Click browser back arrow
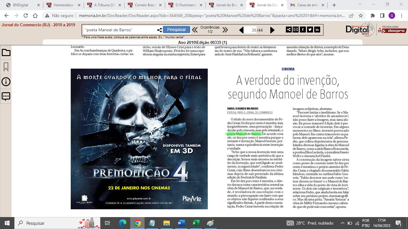408x229 pixels. 7,16
